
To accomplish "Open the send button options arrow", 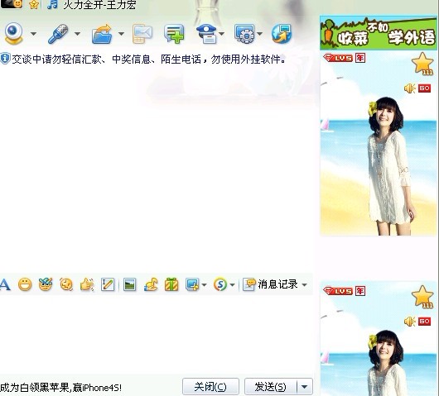I will pyautogui.click(x=305, y=387).
